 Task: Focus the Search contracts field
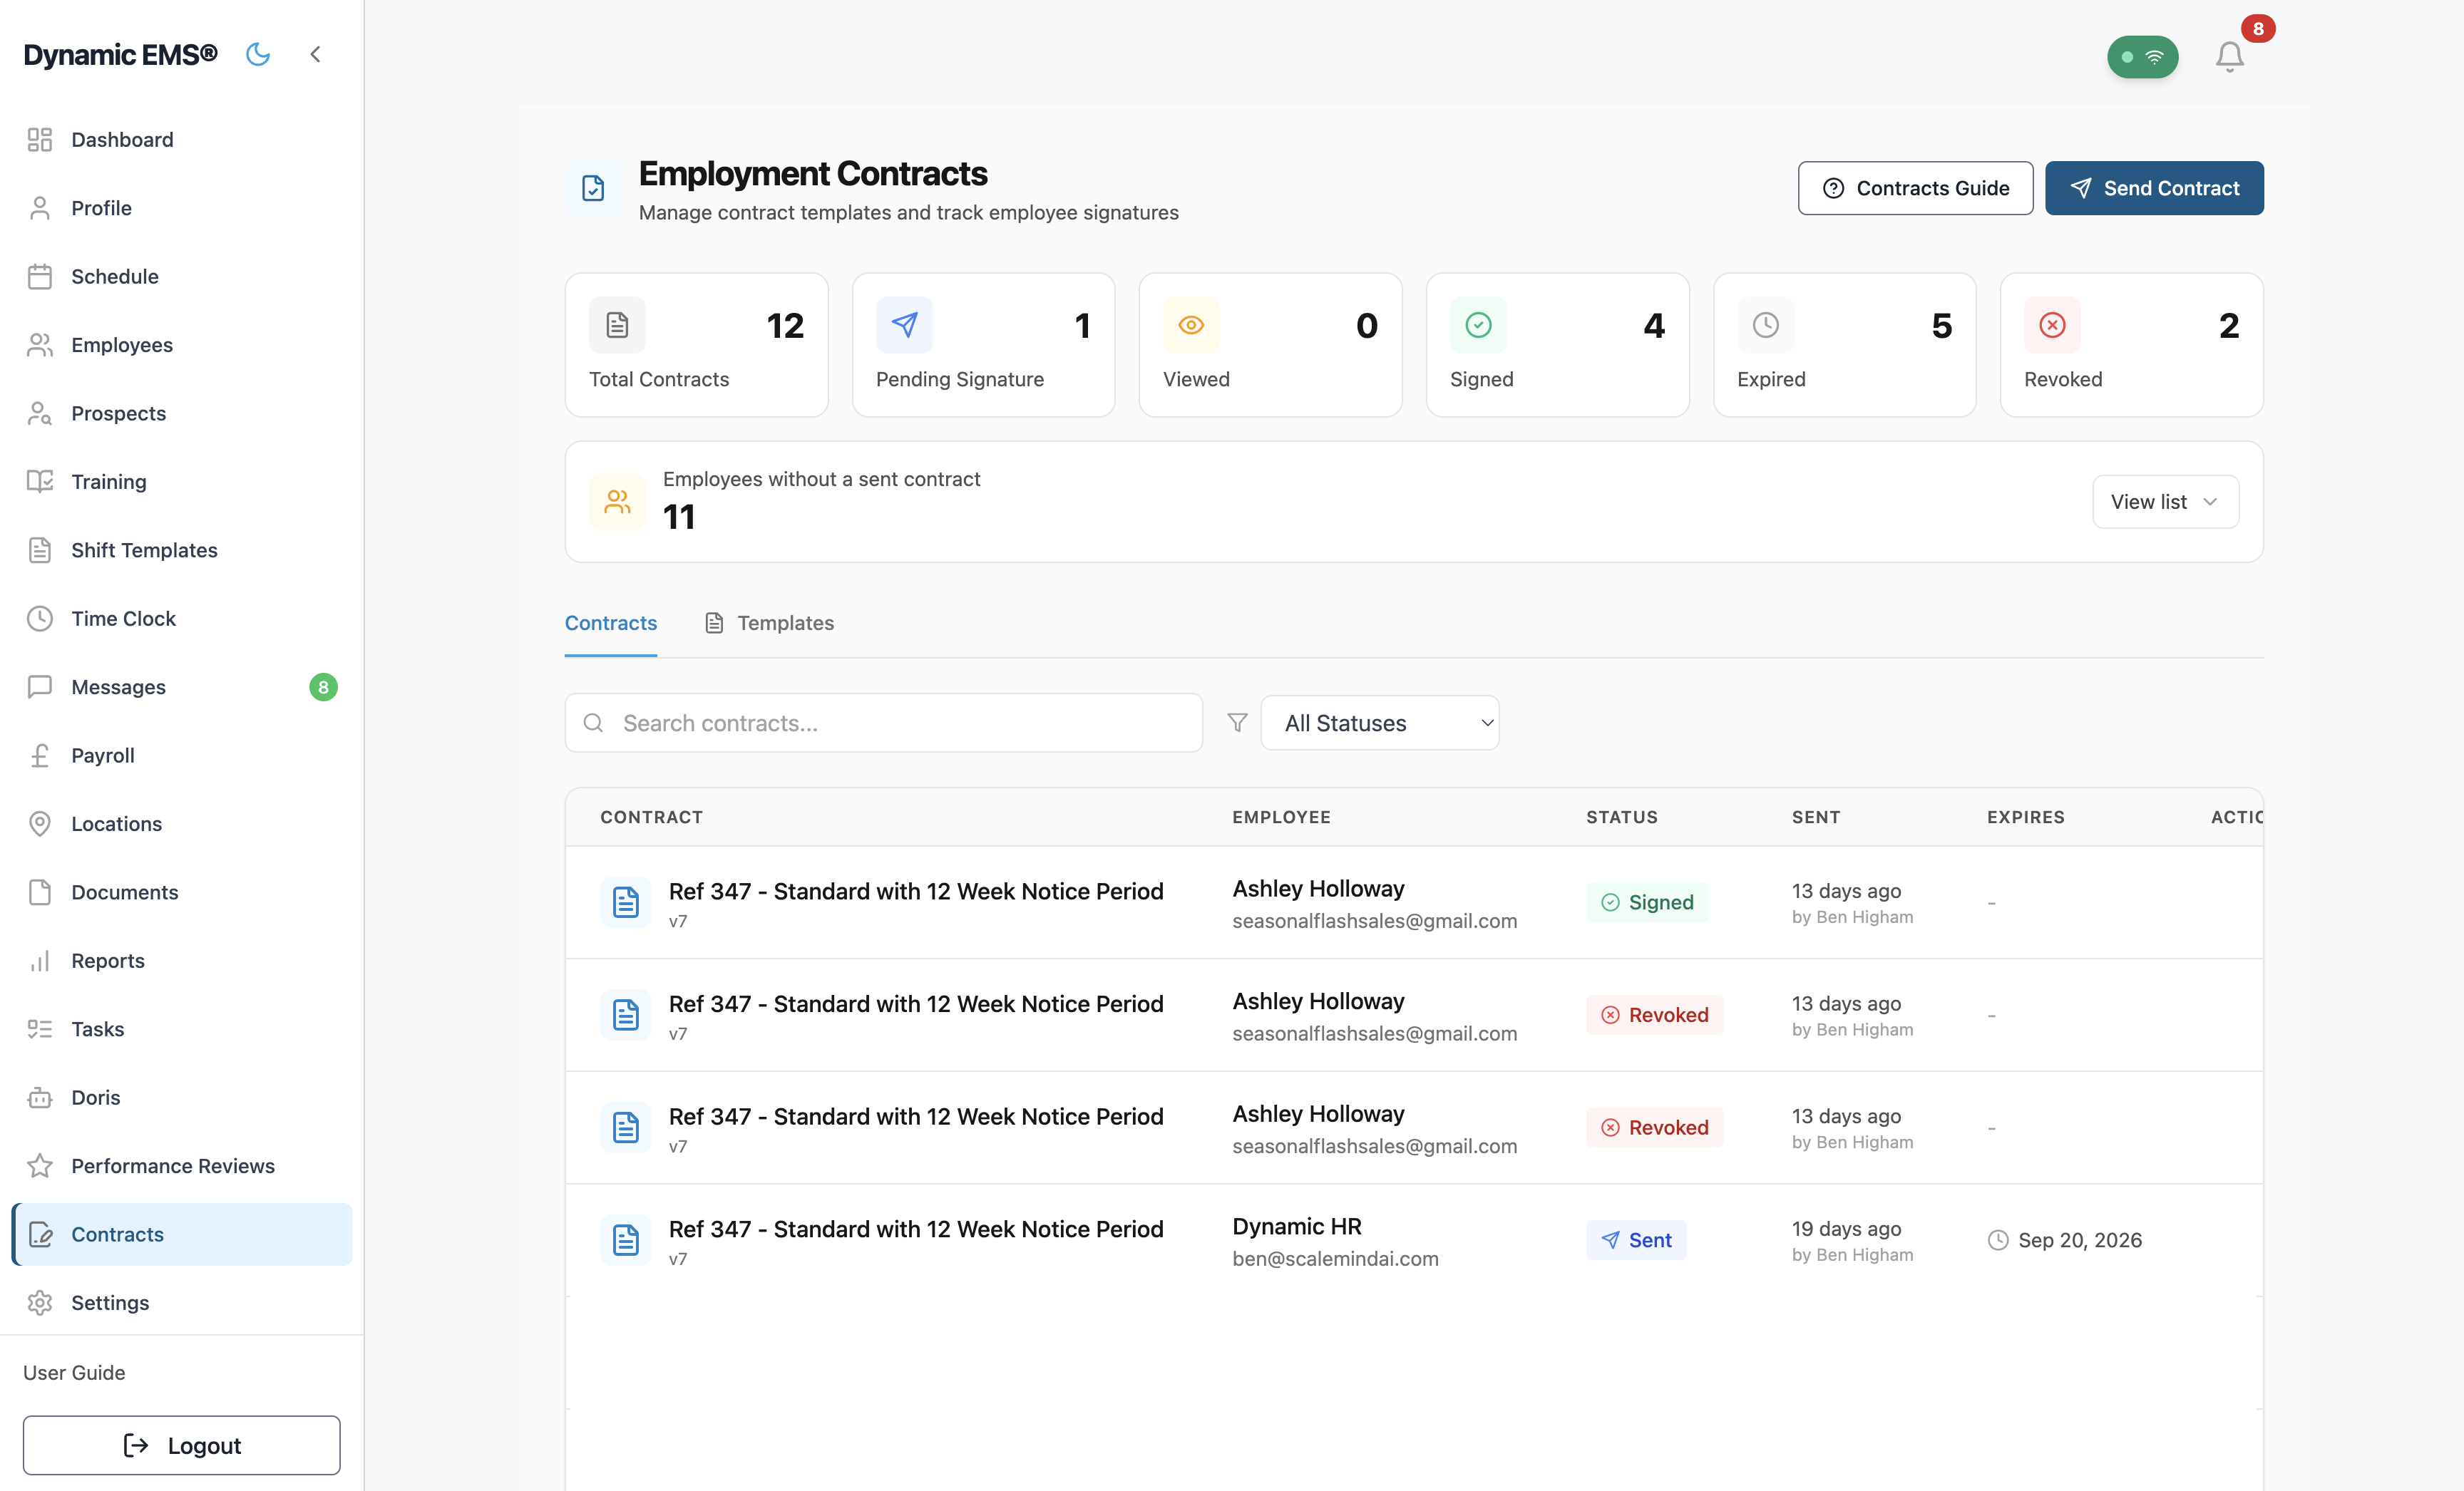[883, 723]
